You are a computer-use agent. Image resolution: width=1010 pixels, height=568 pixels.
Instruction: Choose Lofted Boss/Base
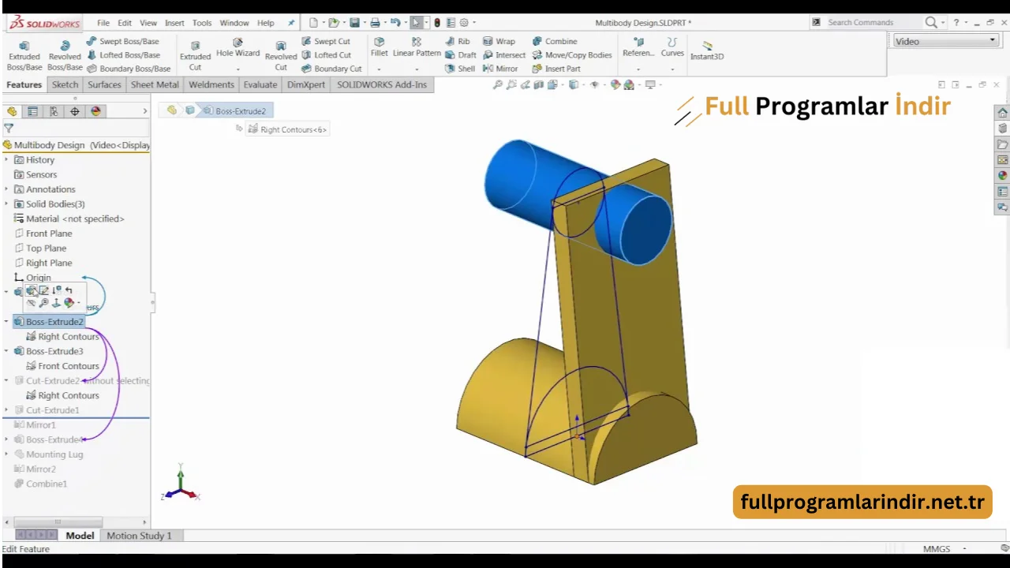[x=122, y=55]
